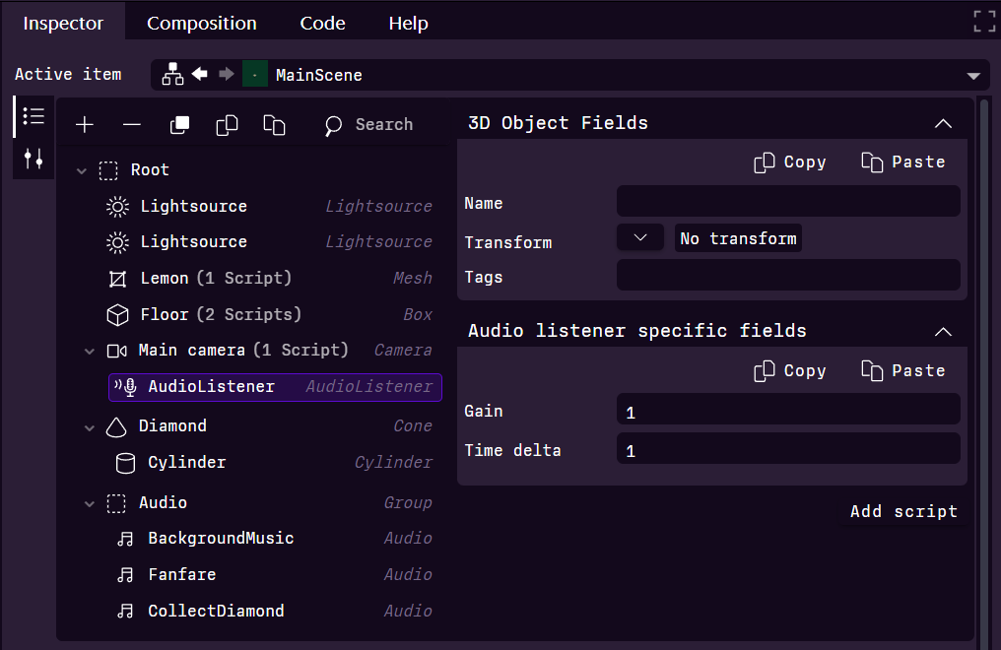Viewport: 1001px width, 650px height.
Task: Select the list view icon in the sidebar
Action: click(33, 115)
